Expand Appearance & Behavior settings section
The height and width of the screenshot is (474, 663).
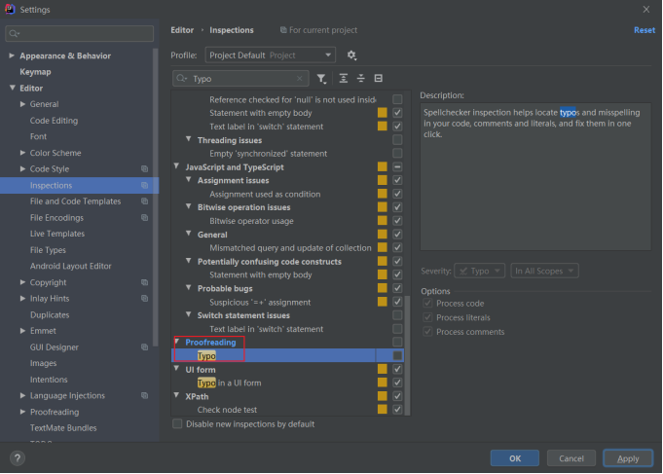coord(12,55)
